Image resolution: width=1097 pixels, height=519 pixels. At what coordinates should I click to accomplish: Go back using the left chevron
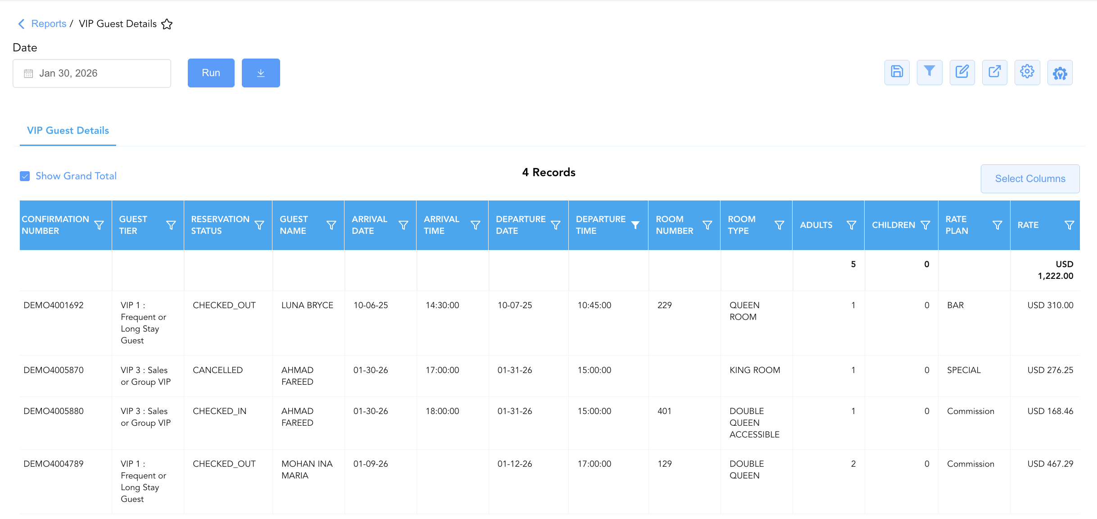coord(21,24)
